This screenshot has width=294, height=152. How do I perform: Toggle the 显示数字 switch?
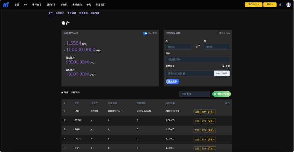(145, 33)
